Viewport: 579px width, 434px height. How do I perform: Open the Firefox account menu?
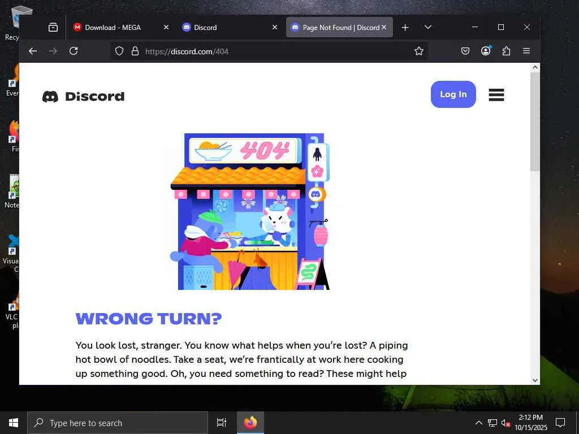point(486,51)
